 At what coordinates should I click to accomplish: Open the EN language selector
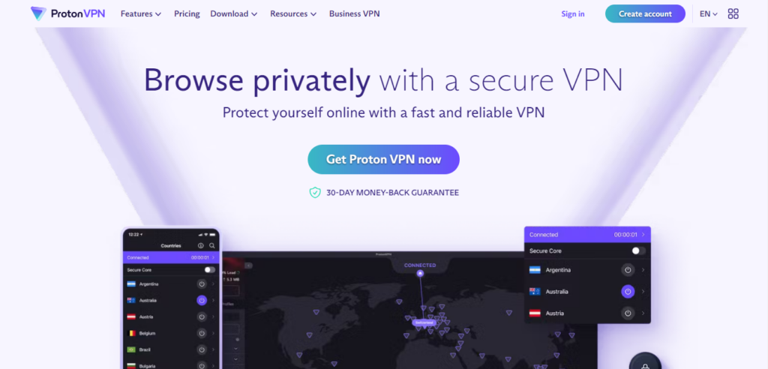pyautogui.click(x=708, y=13)
